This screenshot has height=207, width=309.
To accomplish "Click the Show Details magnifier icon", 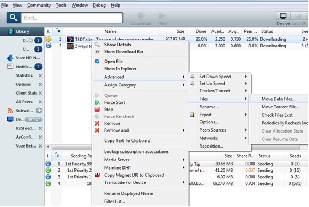I will point(97,45).
